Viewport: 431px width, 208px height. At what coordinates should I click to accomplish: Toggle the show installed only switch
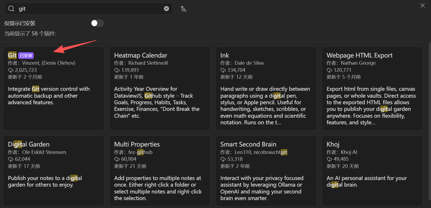point(97,23)
